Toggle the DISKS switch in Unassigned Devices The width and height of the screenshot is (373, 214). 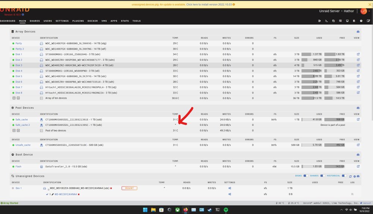click(x=306, y=176)
